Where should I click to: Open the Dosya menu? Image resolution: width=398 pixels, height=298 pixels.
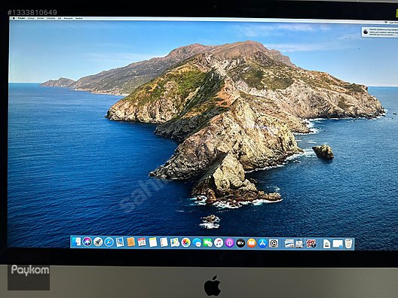31,18
